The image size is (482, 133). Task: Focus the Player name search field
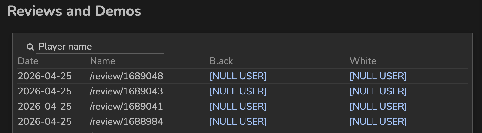pos(100,47)
